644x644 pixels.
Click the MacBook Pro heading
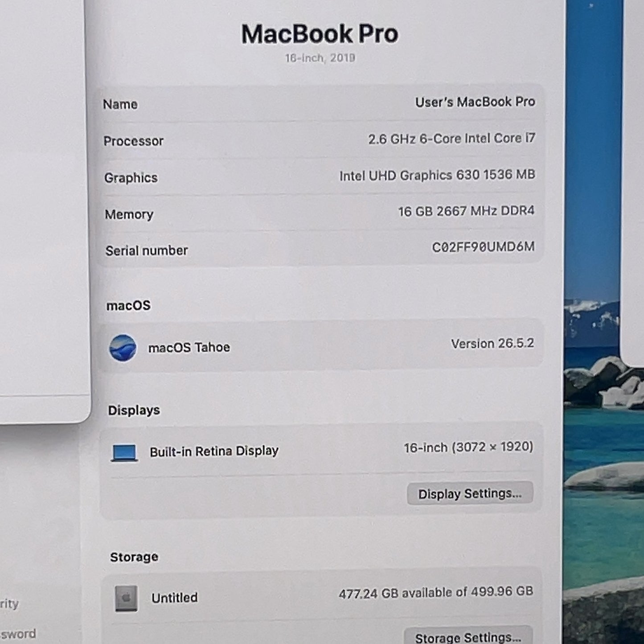320,34
